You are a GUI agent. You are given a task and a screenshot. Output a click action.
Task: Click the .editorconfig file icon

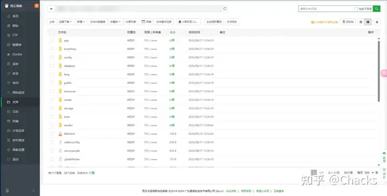(x=60, y=142)
